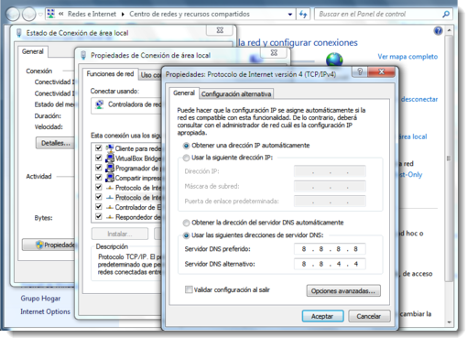The image size is (467, 338).
Task: Select General tab in Estado de Conexión window
Action: 33,51
